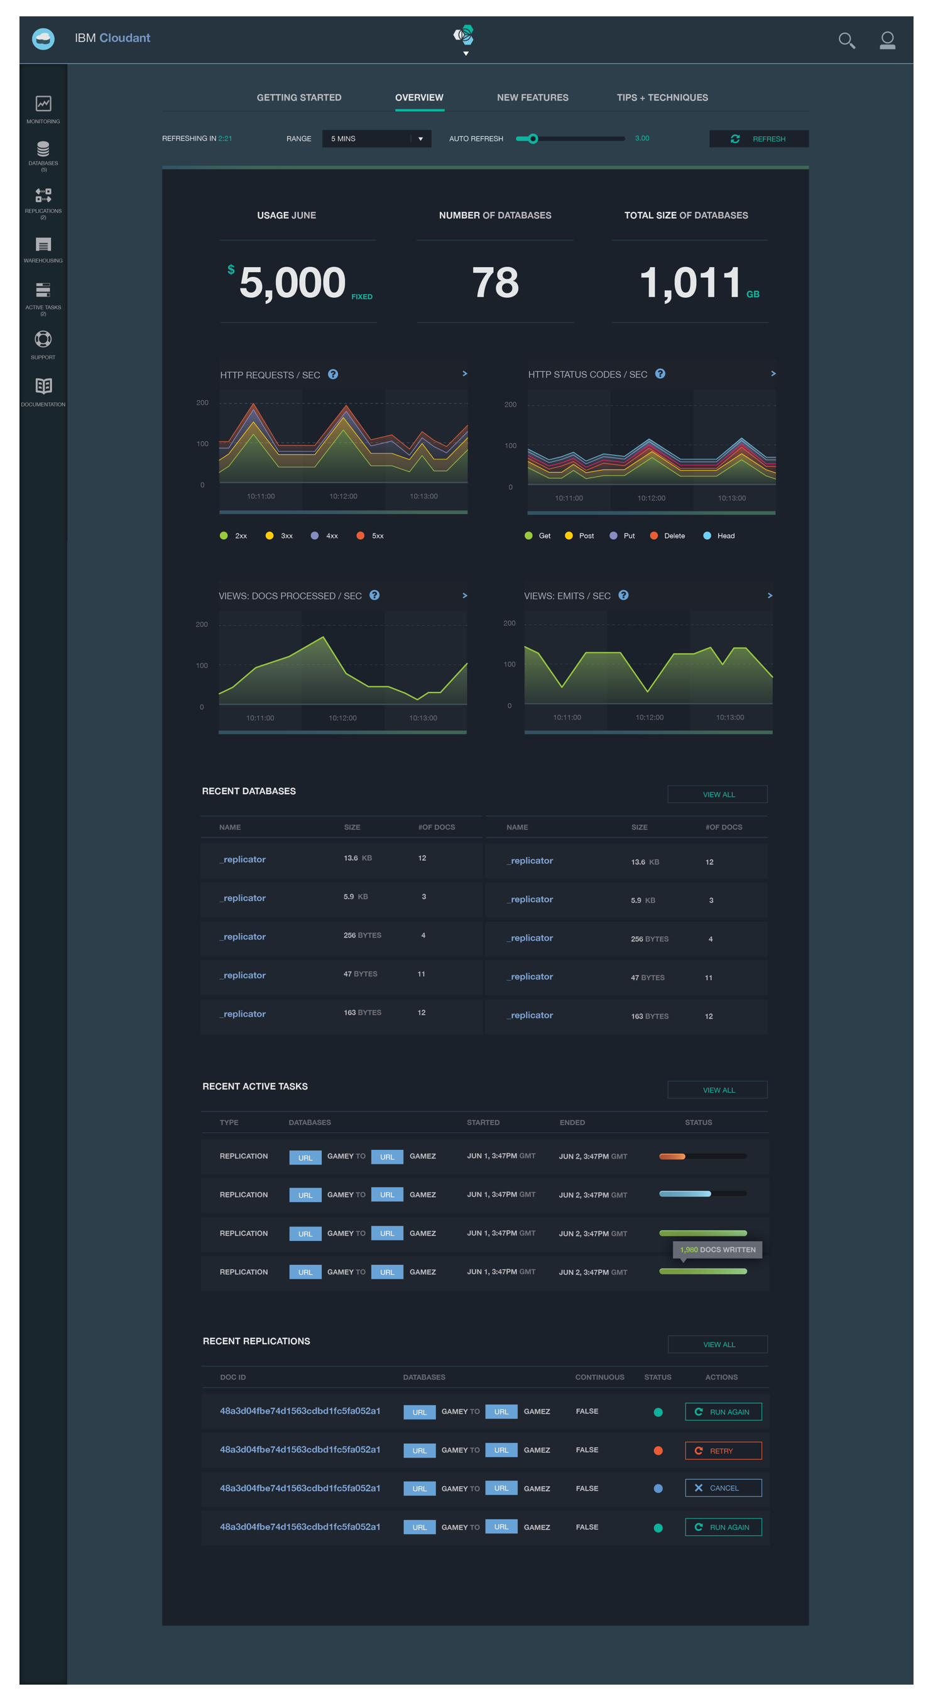Toggle the 5xx legend series

369,536
